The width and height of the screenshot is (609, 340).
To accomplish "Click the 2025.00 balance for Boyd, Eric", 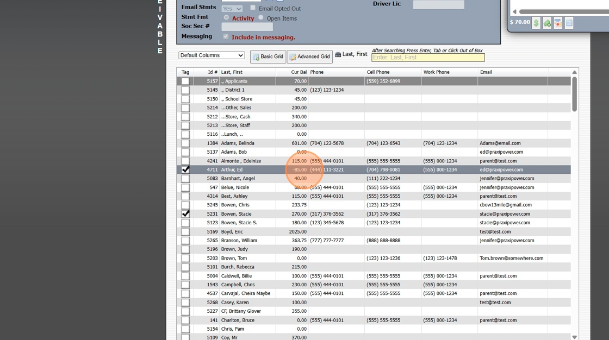I will point(297,232).
